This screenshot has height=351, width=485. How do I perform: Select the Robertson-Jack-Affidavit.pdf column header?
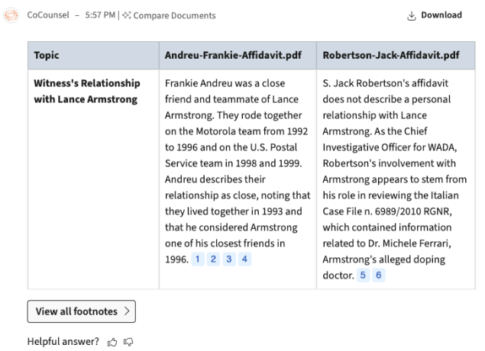[390, 56]
